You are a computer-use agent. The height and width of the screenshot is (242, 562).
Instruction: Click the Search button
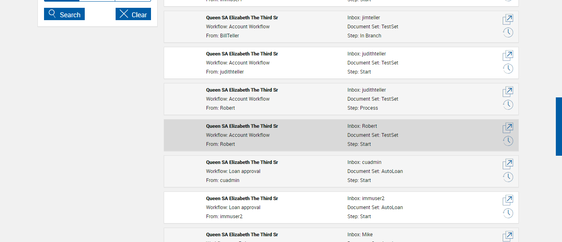64,14
